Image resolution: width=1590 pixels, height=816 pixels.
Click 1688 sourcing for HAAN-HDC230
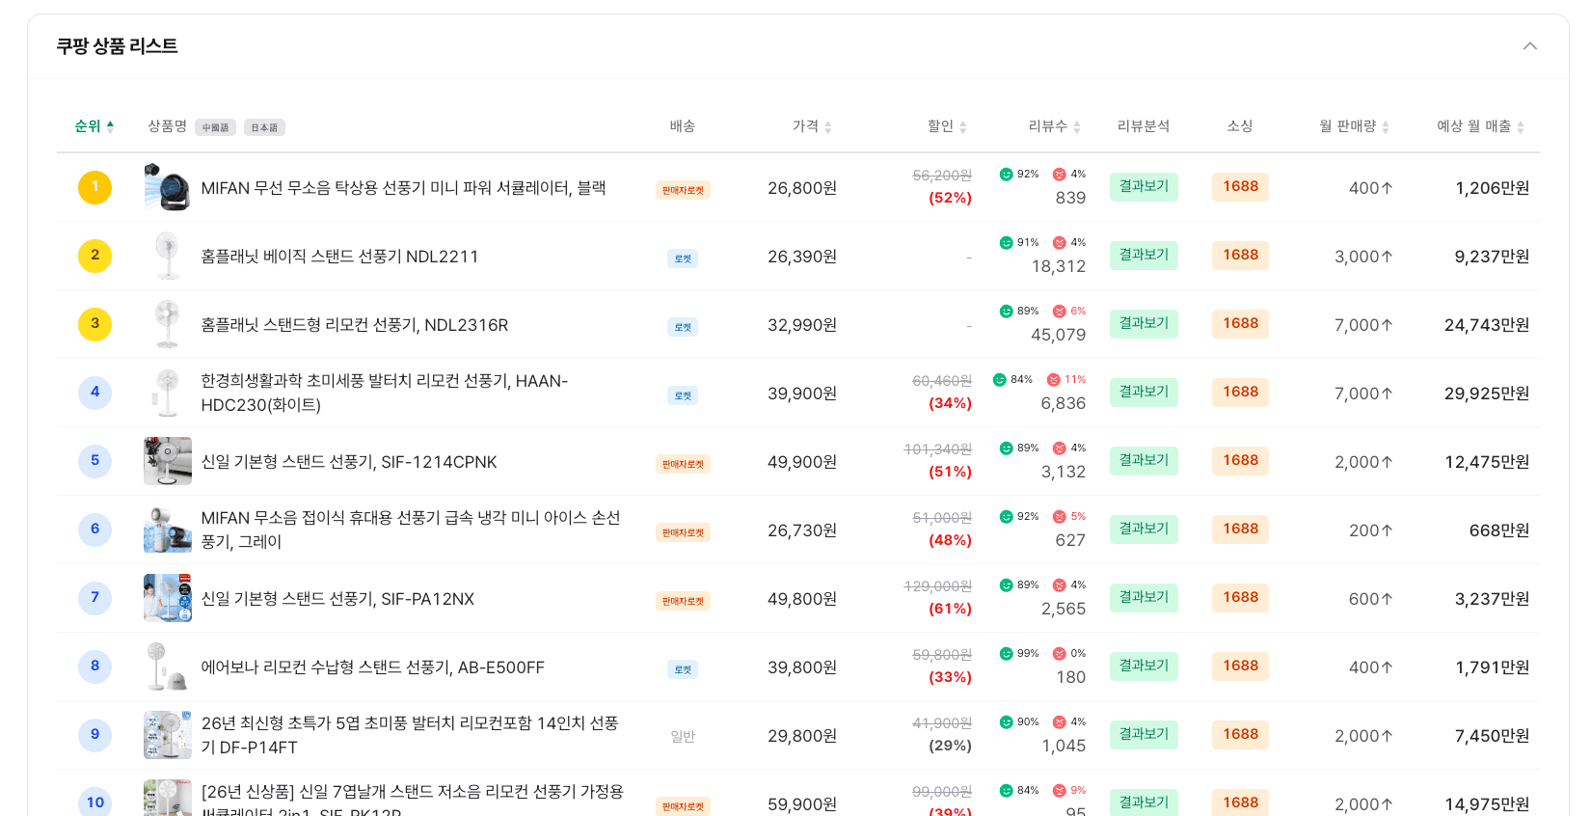click(x=1240, y=392)
